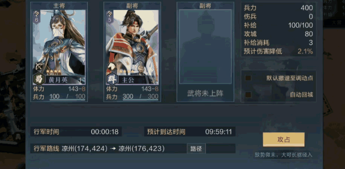Image resolution: width=345 pixels, height=169 pixels.
Task: Click the 蜀 faction badge on 黄月英 card
Action: tap(39, 79)
